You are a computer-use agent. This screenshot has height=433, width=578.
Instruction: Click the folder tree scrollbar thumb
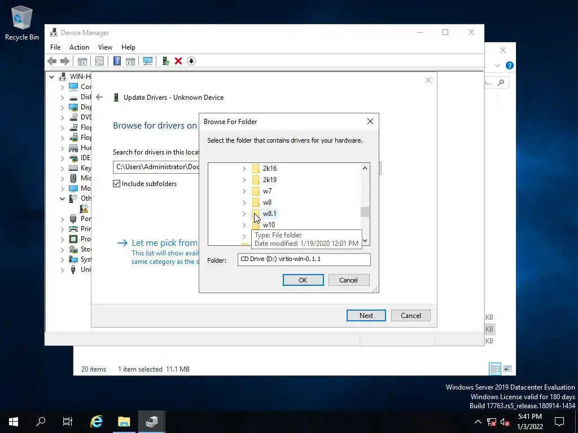(365, 212)
